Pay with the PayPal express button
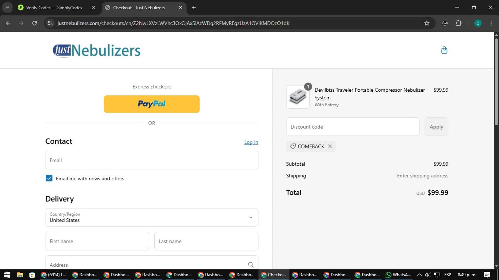The image size is (499, 280). click(x=152, y=104)
